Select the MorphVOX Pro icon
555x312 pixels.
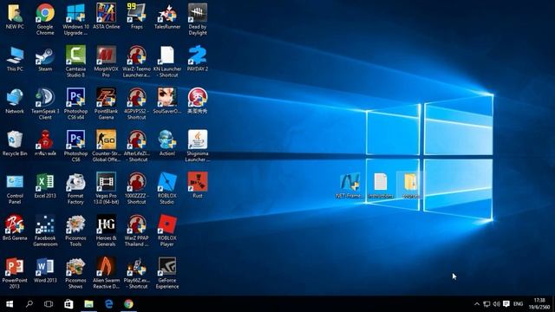click(x=106, y=62)
